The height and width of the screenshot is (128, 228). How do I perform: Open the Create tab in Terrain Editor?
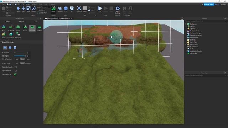pyautogui.click(x=7, y=21)
